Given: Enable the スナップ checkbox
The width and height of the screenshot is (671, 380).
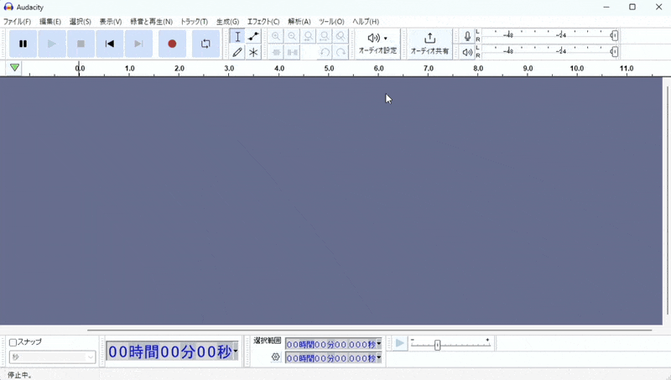Looking at the screenshot, I should [x=13, y=342].
